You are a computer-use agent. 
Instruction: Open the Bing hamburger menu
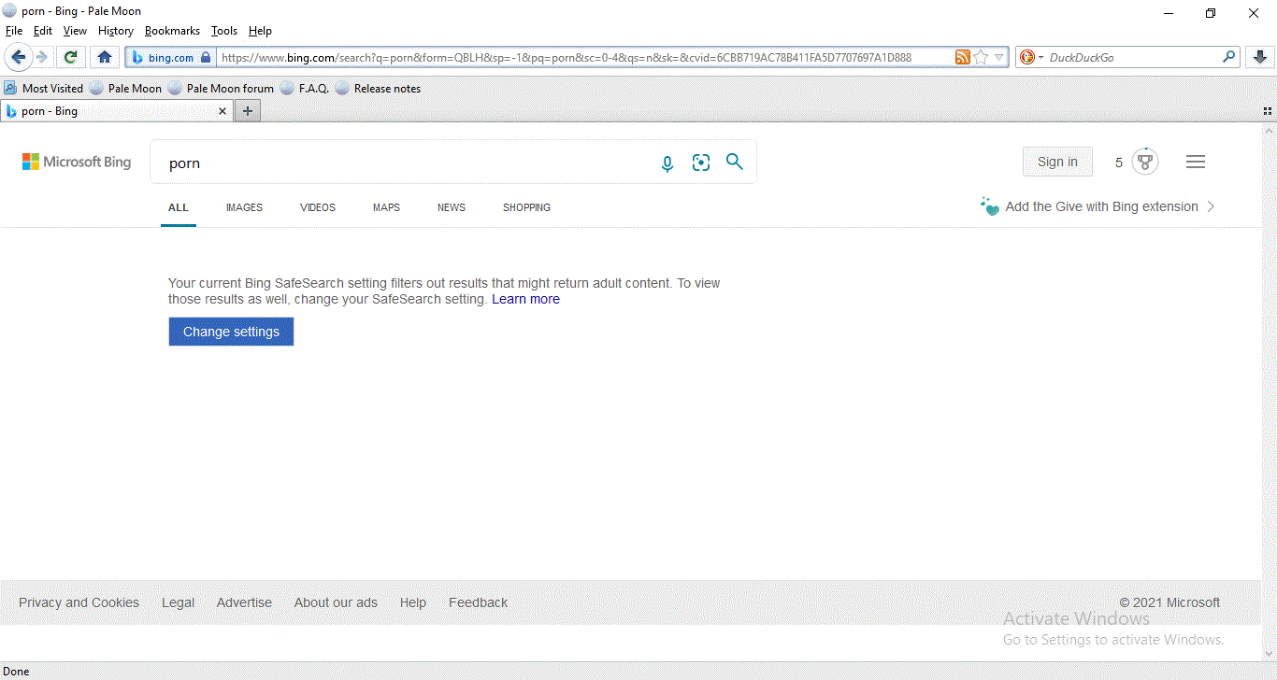click(x=1195, y=162)
